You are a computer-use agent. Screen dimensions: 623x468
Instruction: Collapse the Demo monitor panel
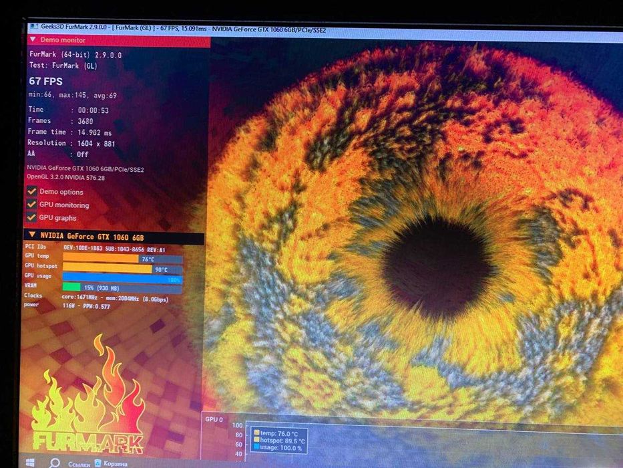pos(33,39)
